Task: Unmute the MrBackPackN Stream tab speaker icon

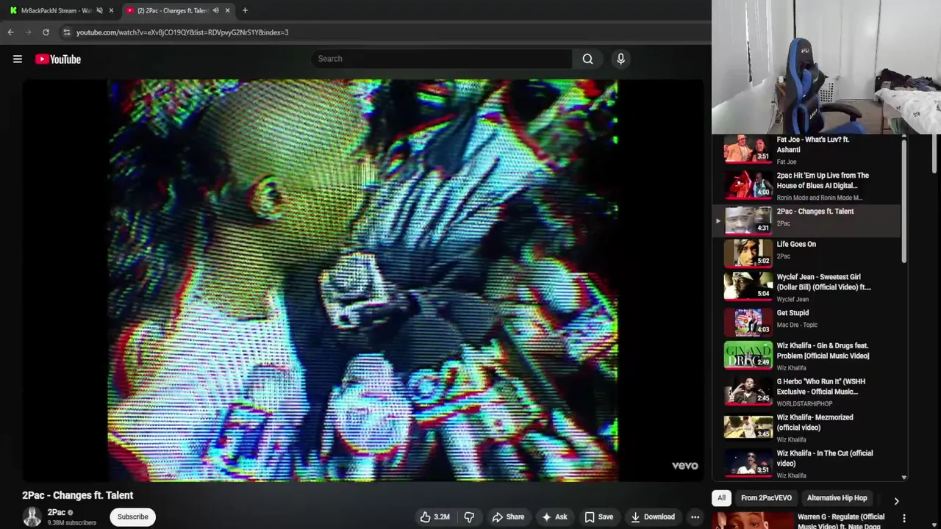Action: point(99,10)
